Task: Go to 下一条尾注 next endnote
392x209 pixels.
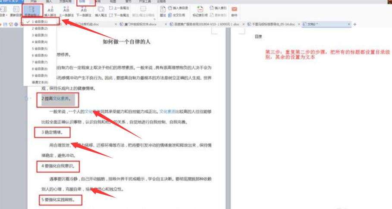Action: click(x=119, y=15)
